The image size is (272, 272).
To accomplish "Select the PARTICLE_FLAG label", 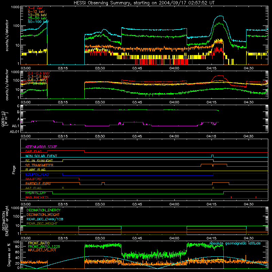I will pyautogui.click(x=38, y=184).
